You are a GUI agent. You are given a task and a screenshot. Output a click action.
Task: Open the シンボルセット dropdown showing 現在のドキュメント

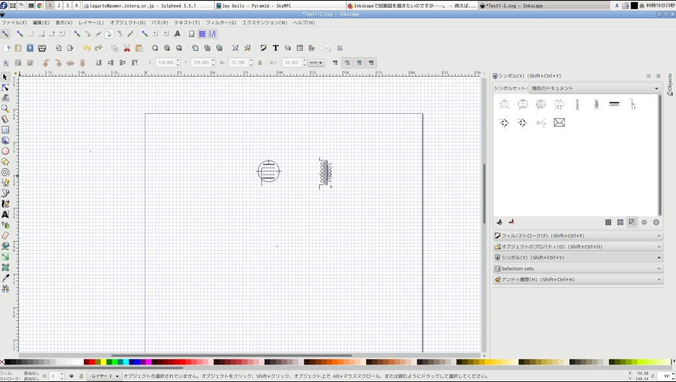point(578,88)
